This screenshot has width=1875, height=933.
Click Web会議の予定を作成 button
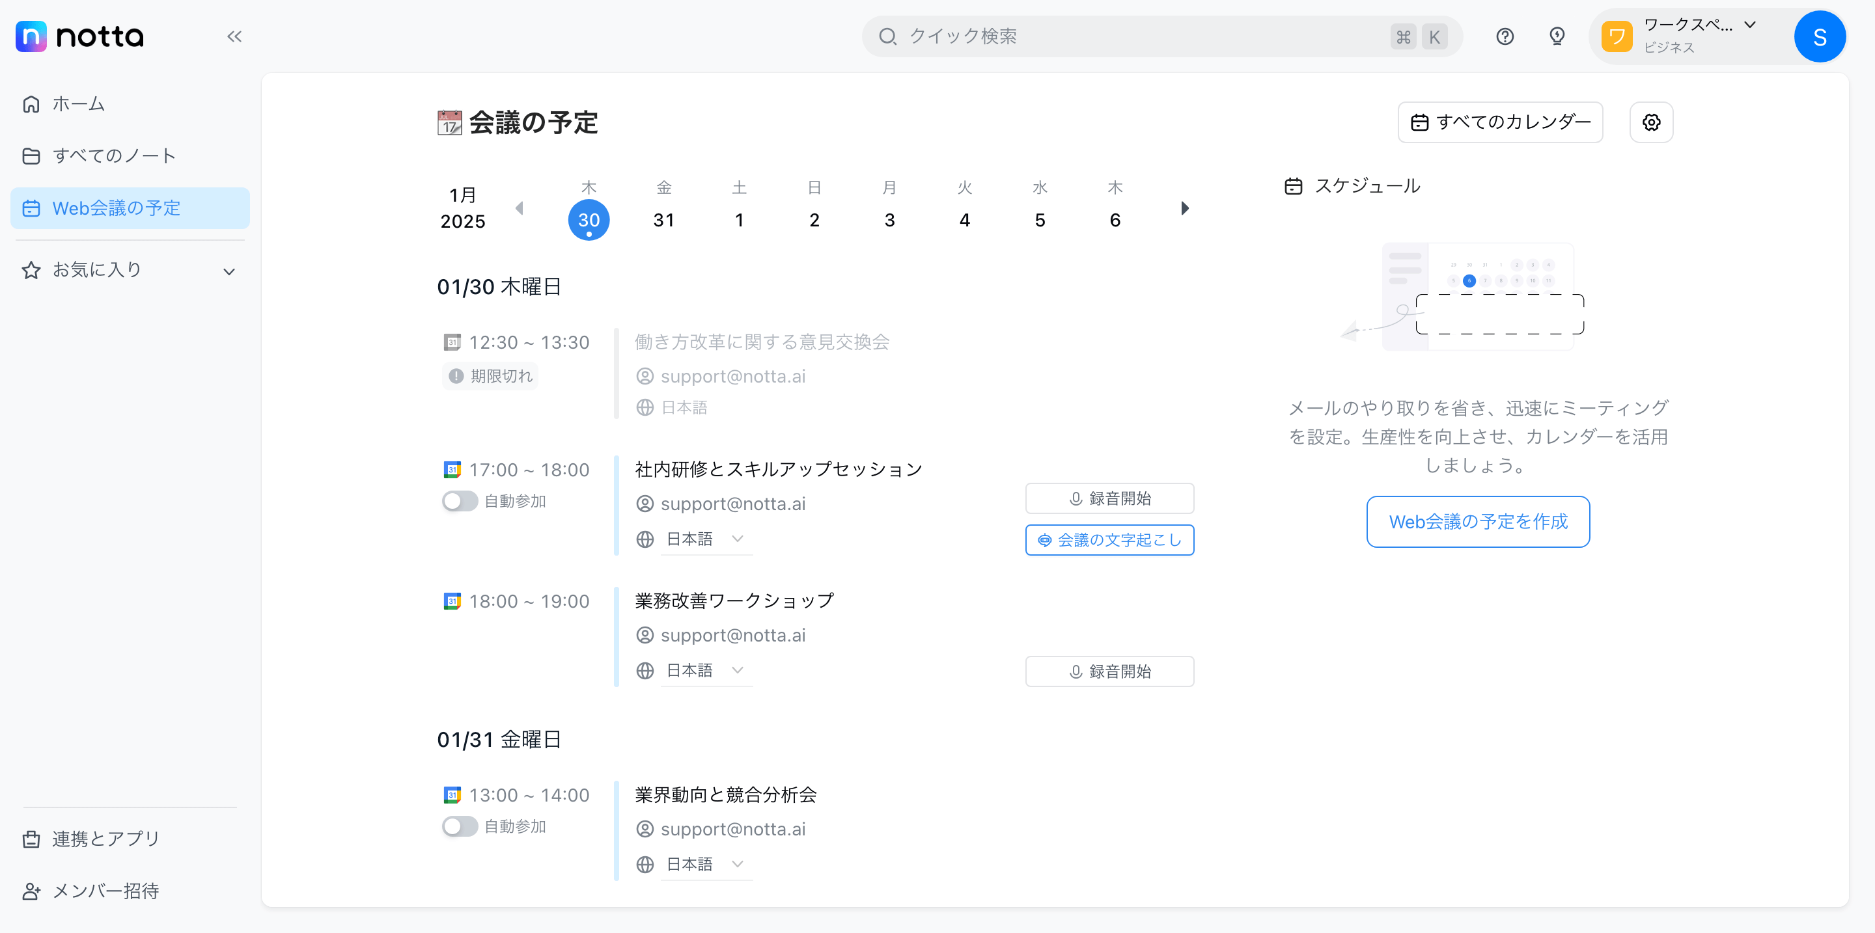tap(1478, 521)
